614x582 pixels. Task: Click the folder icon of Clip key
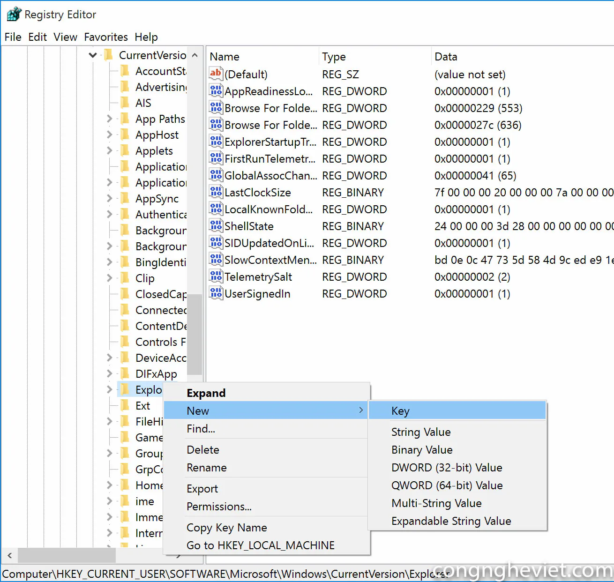click(x=125, y=278)
